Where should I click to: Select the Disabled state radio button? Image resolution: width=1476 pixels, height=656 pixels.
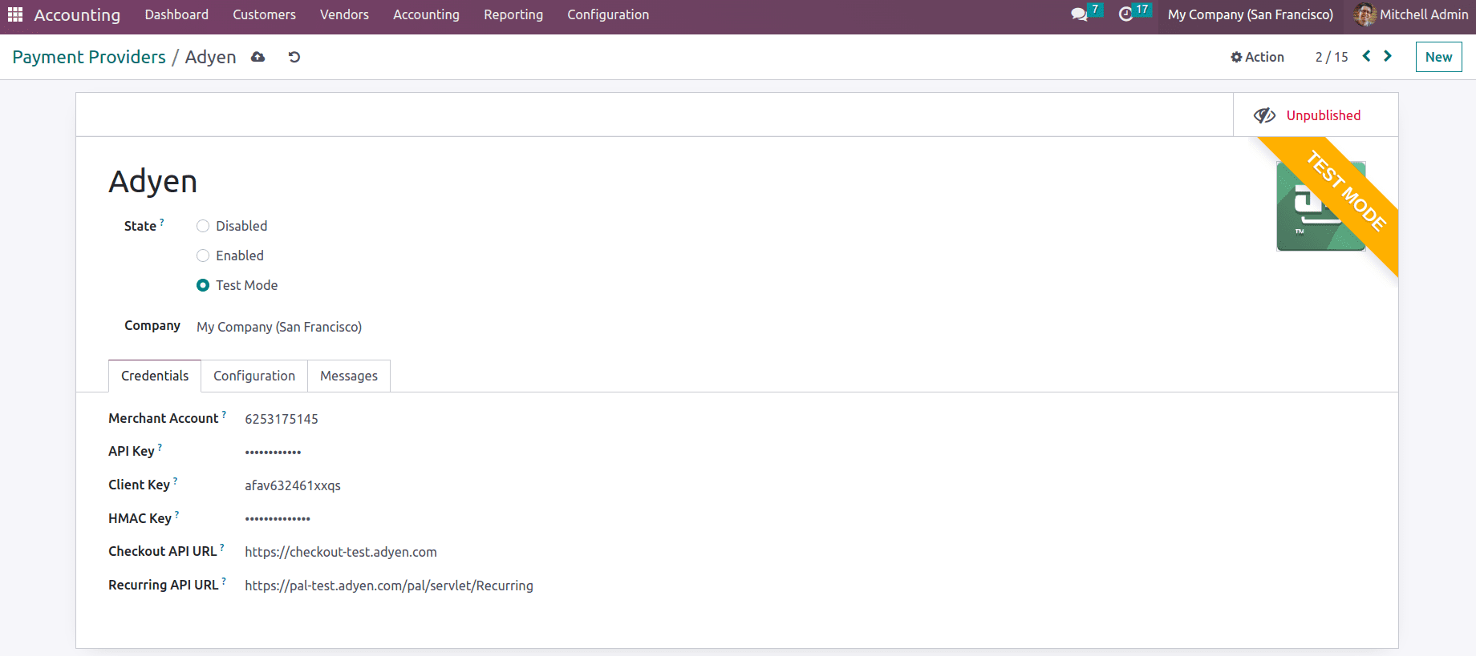203,226
